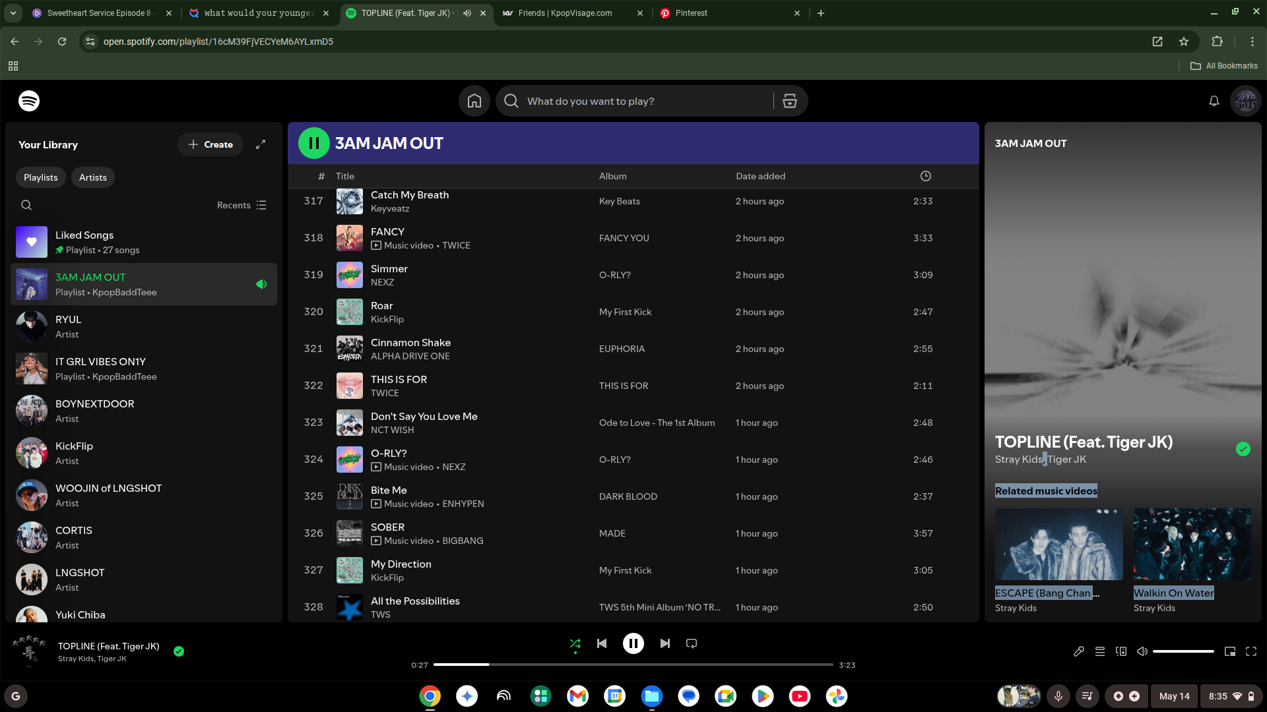Enter full screen player mode

pyautogui.click(x=1251, y=651)
